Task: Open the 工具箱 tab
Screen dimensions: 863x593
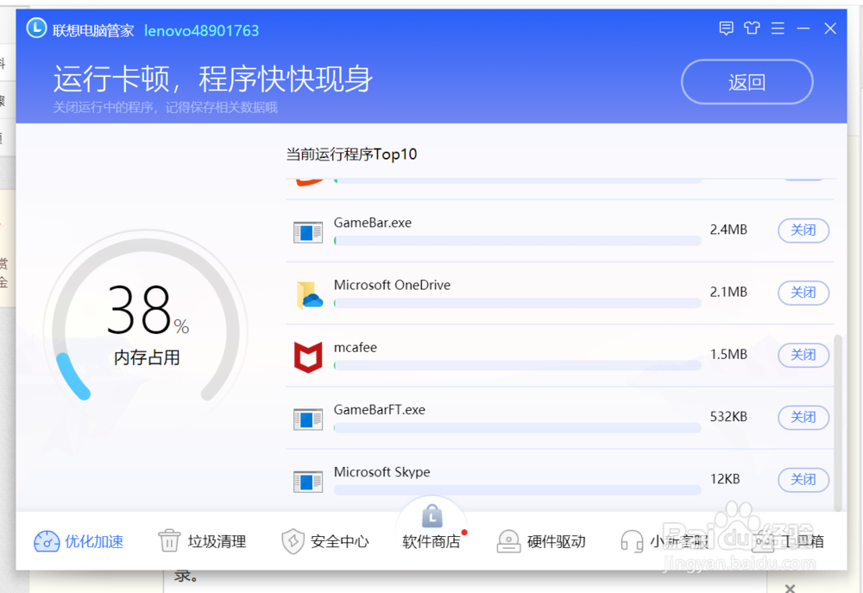Action: [789, 542]
